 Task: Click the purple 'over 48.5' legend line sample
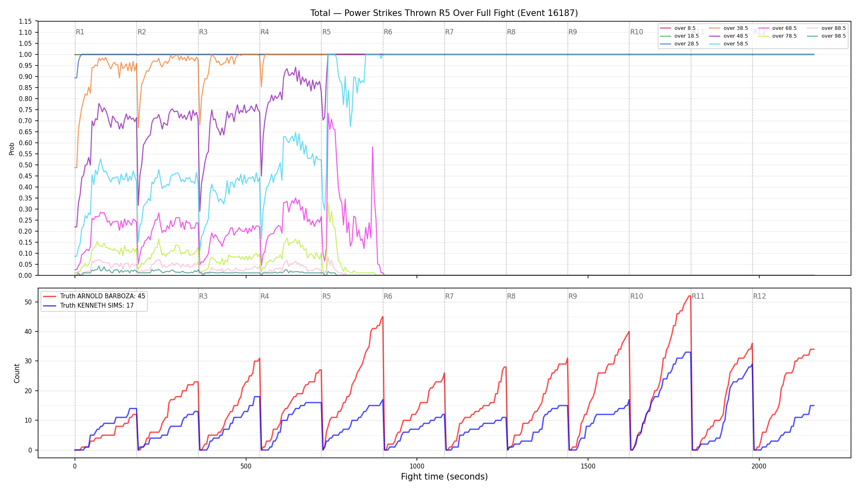click(715, 36)
